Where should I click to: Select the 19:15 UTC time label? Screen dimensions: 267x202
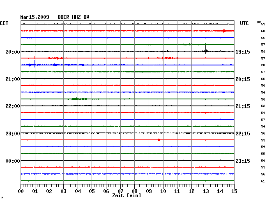click(x=243, y=52)
